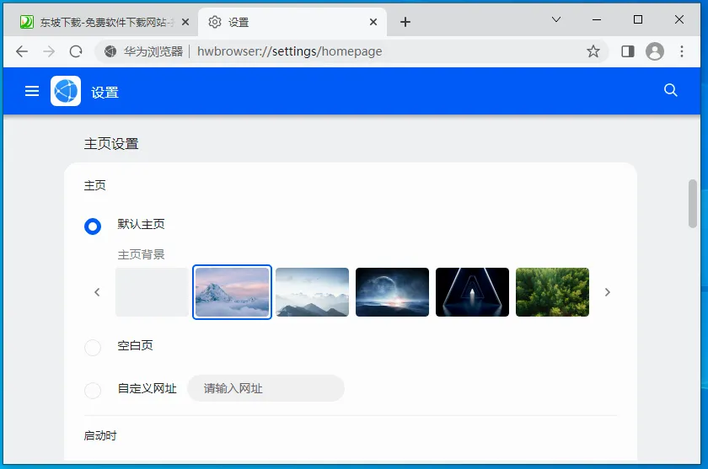The image size is (708, 469).
Task: Reload the settings page
Action: click(76, 51)
